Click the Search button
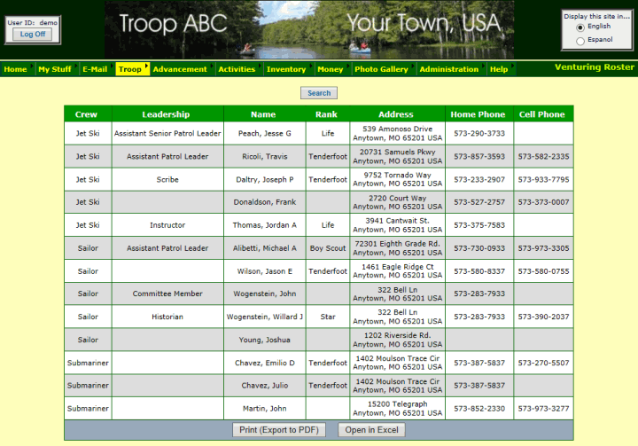This screenshot has width=638, height=446. click(319, 93)
